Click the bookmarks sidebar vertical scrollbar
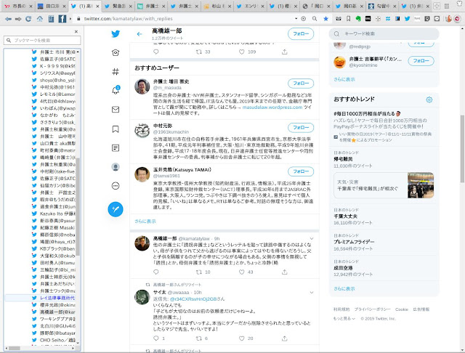The image size is (465, 353). (x=78, y=206)
